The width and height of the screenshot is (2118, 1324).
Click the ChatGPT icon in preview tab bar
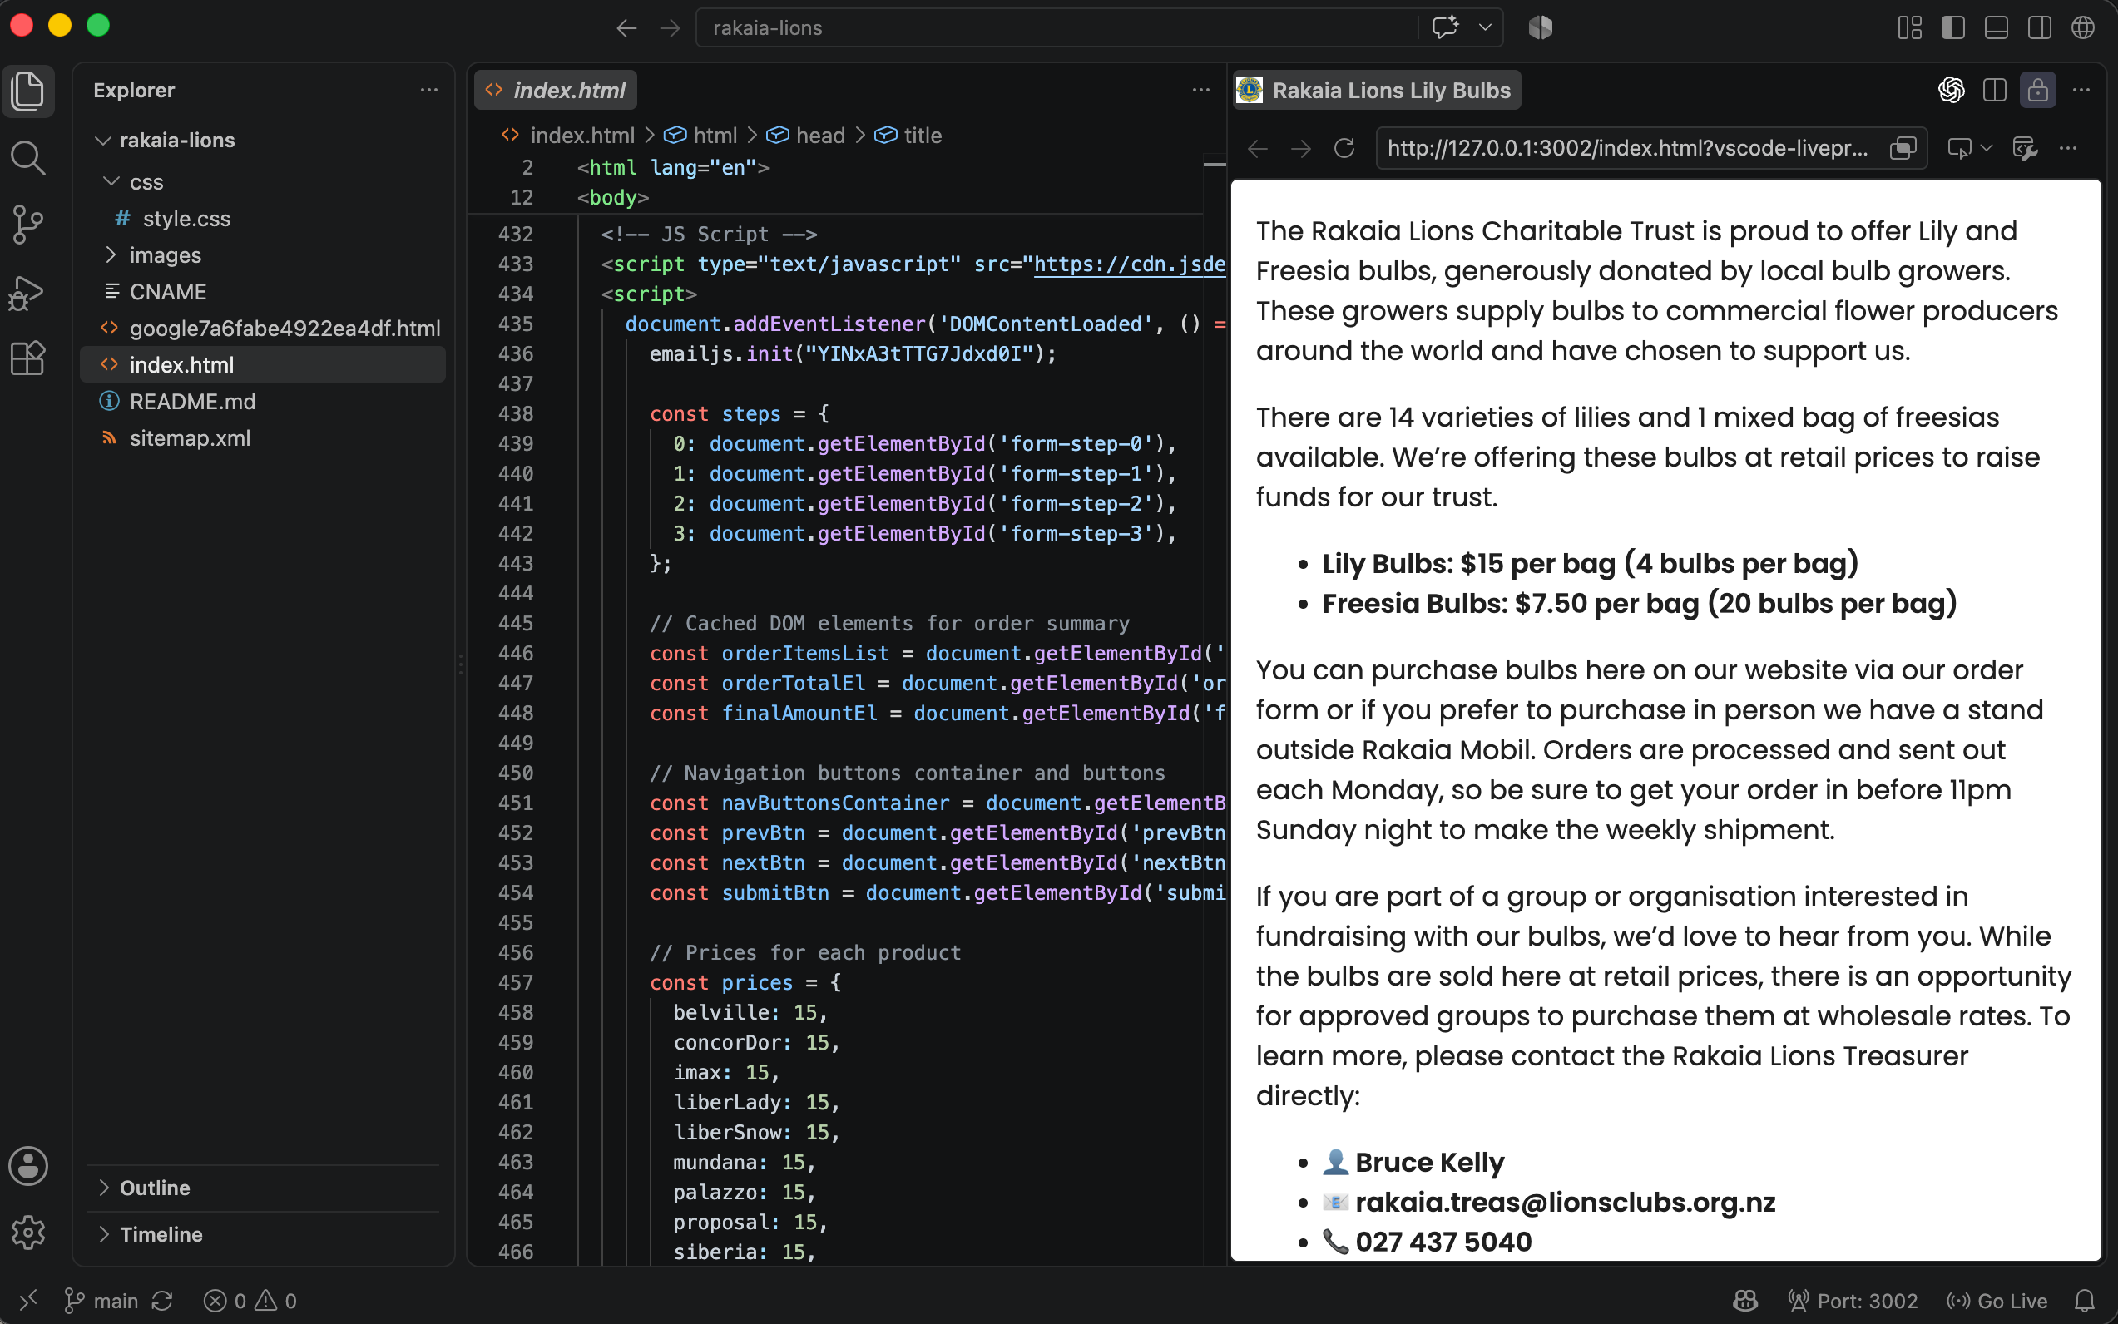[x=1952, y=90]
